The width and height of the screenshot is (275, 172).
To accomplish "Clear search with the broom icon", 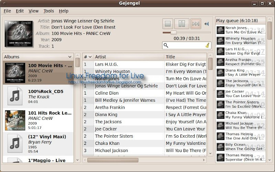I will (x=207, y=45).
